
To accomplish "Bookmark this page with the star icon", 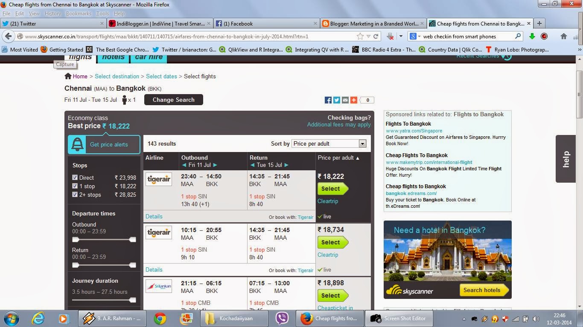I will [x=360, y=36].
